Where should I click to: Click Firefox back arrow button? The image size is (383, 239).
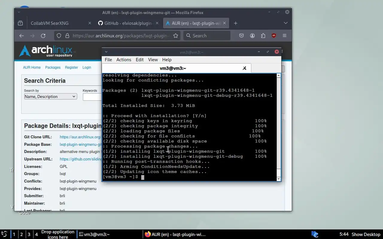click(22, 36)
